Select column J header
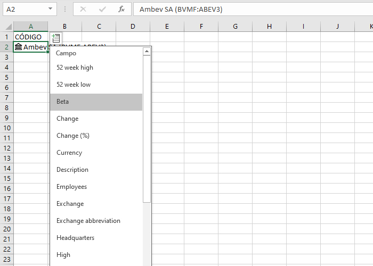 coord(337,27)
